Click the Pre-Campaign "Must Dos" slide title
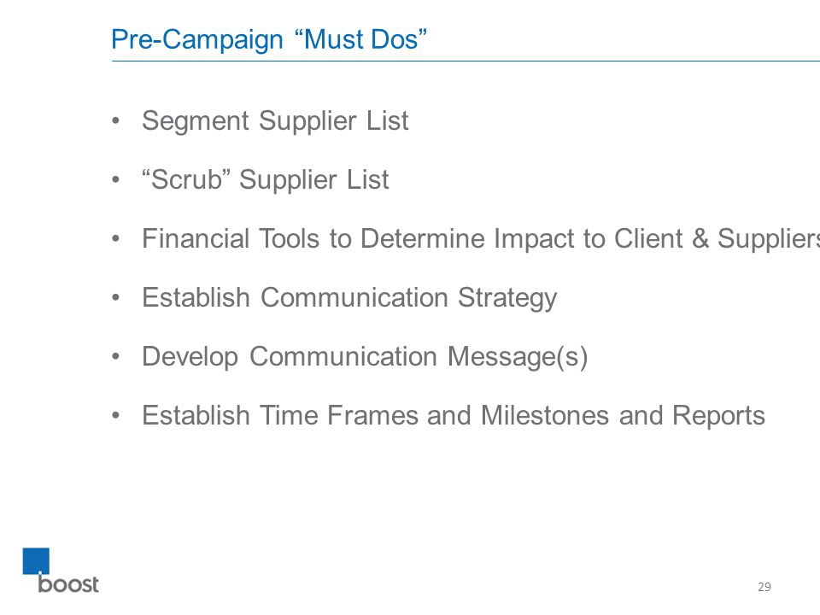The image size is (820, 615). pos(269,40)
